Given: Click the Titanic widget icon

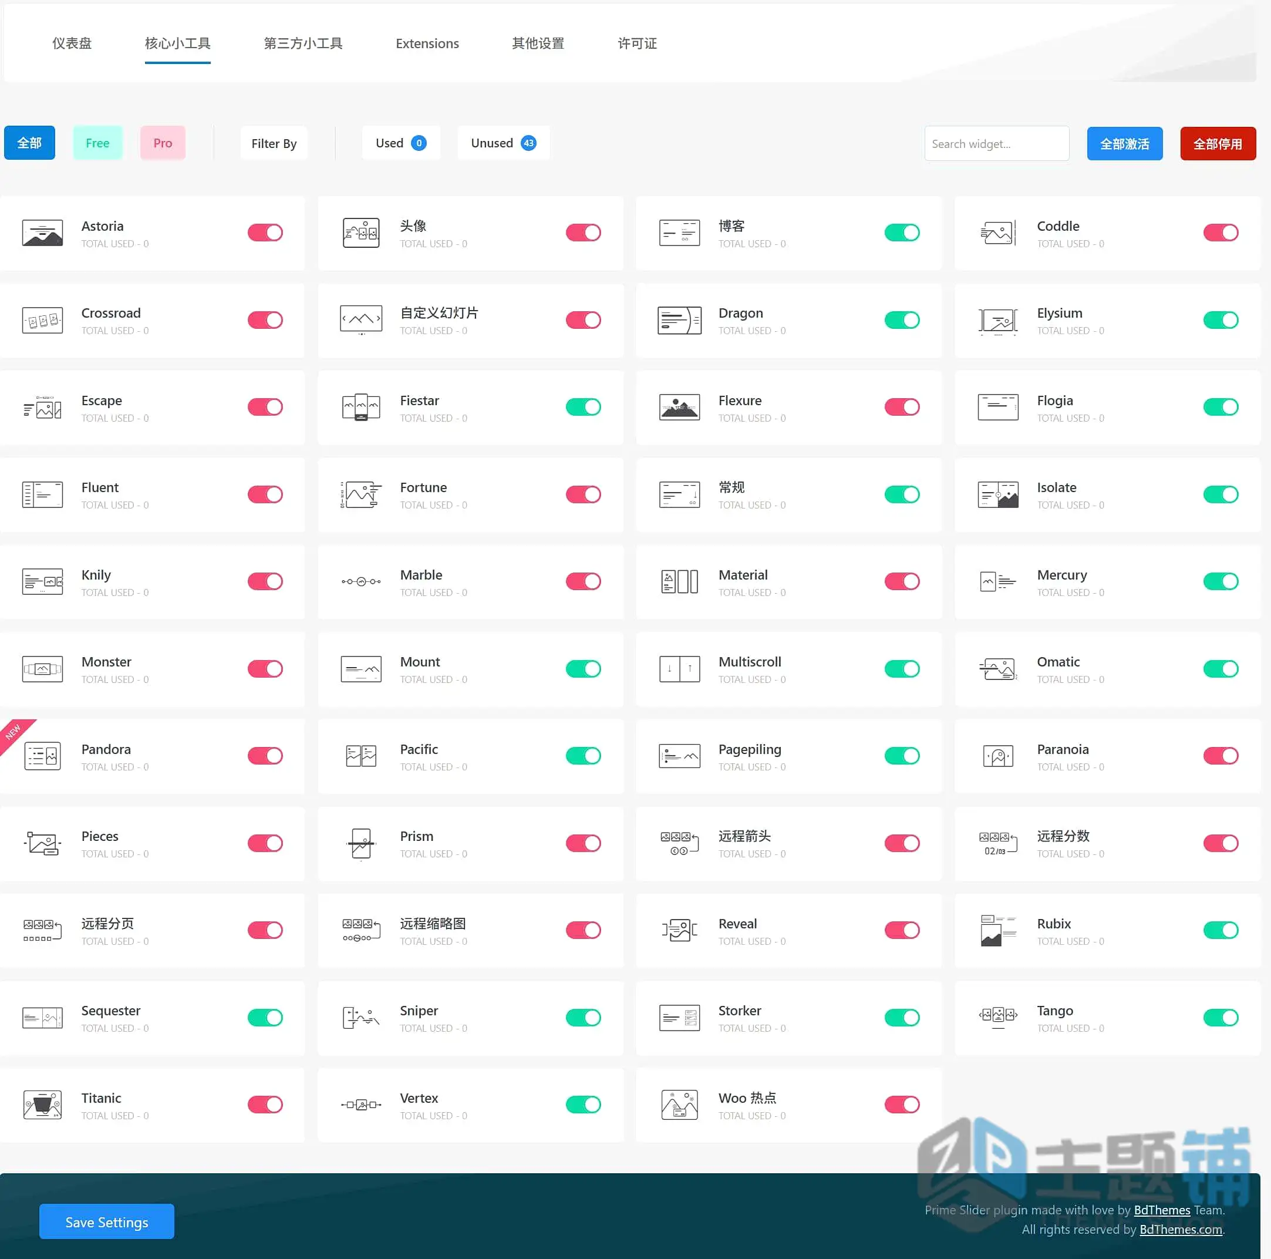Looking at the screenshot, I should click(42, 1105).
